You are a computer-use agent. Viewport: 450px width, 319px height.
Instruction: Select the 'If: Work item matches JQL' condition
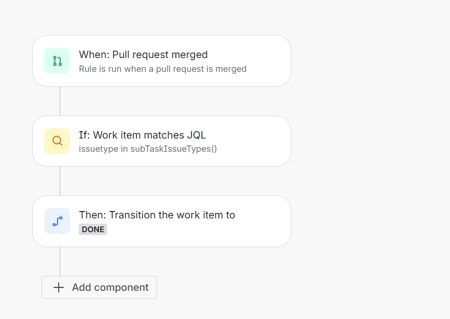click(162, 141)
